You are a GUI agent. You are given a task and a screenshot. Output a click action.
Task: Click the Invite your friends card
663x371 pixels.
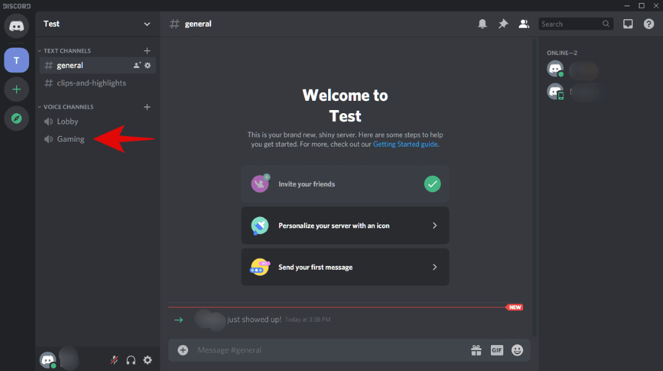[345, 184]
